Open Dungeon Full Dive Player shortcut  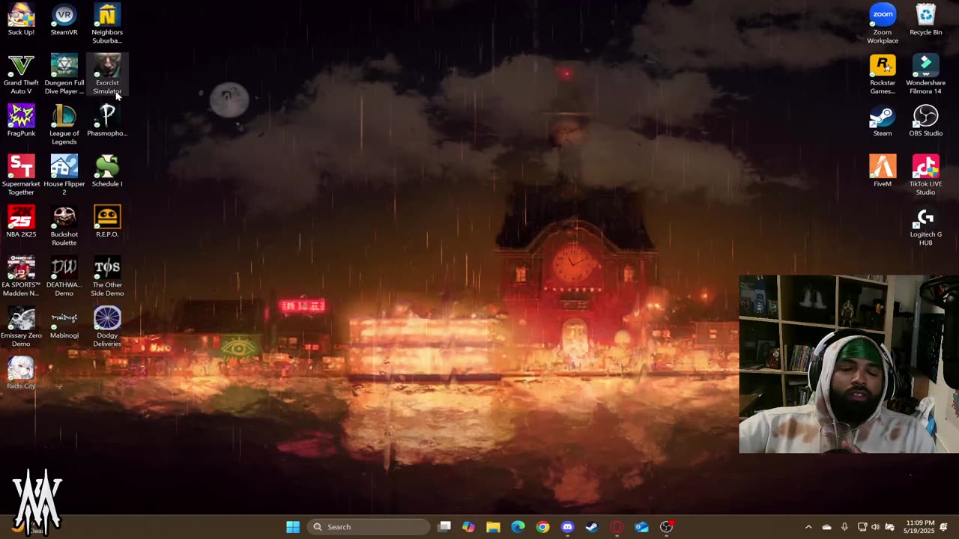[x=64, y=74]
